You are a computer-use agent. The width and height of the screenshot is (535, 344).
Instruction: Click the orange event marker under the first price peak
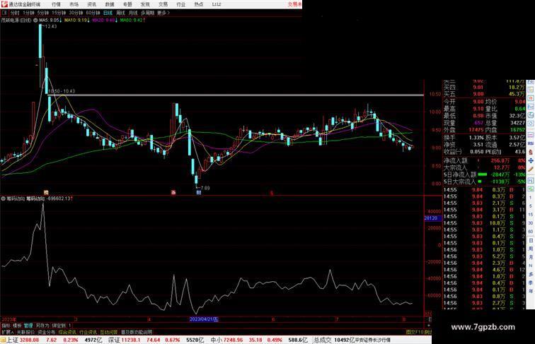coord(46,192)
